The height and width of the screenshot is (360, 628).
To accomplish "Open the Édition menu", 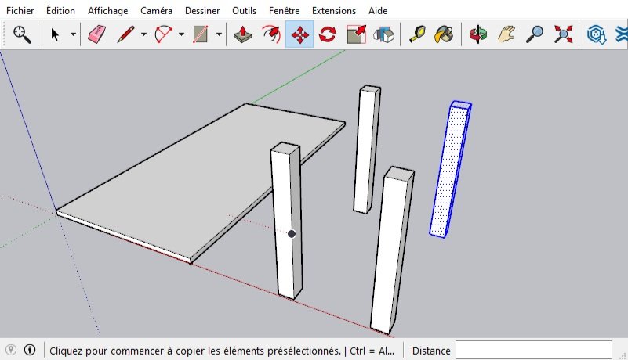I will (60, 11).
